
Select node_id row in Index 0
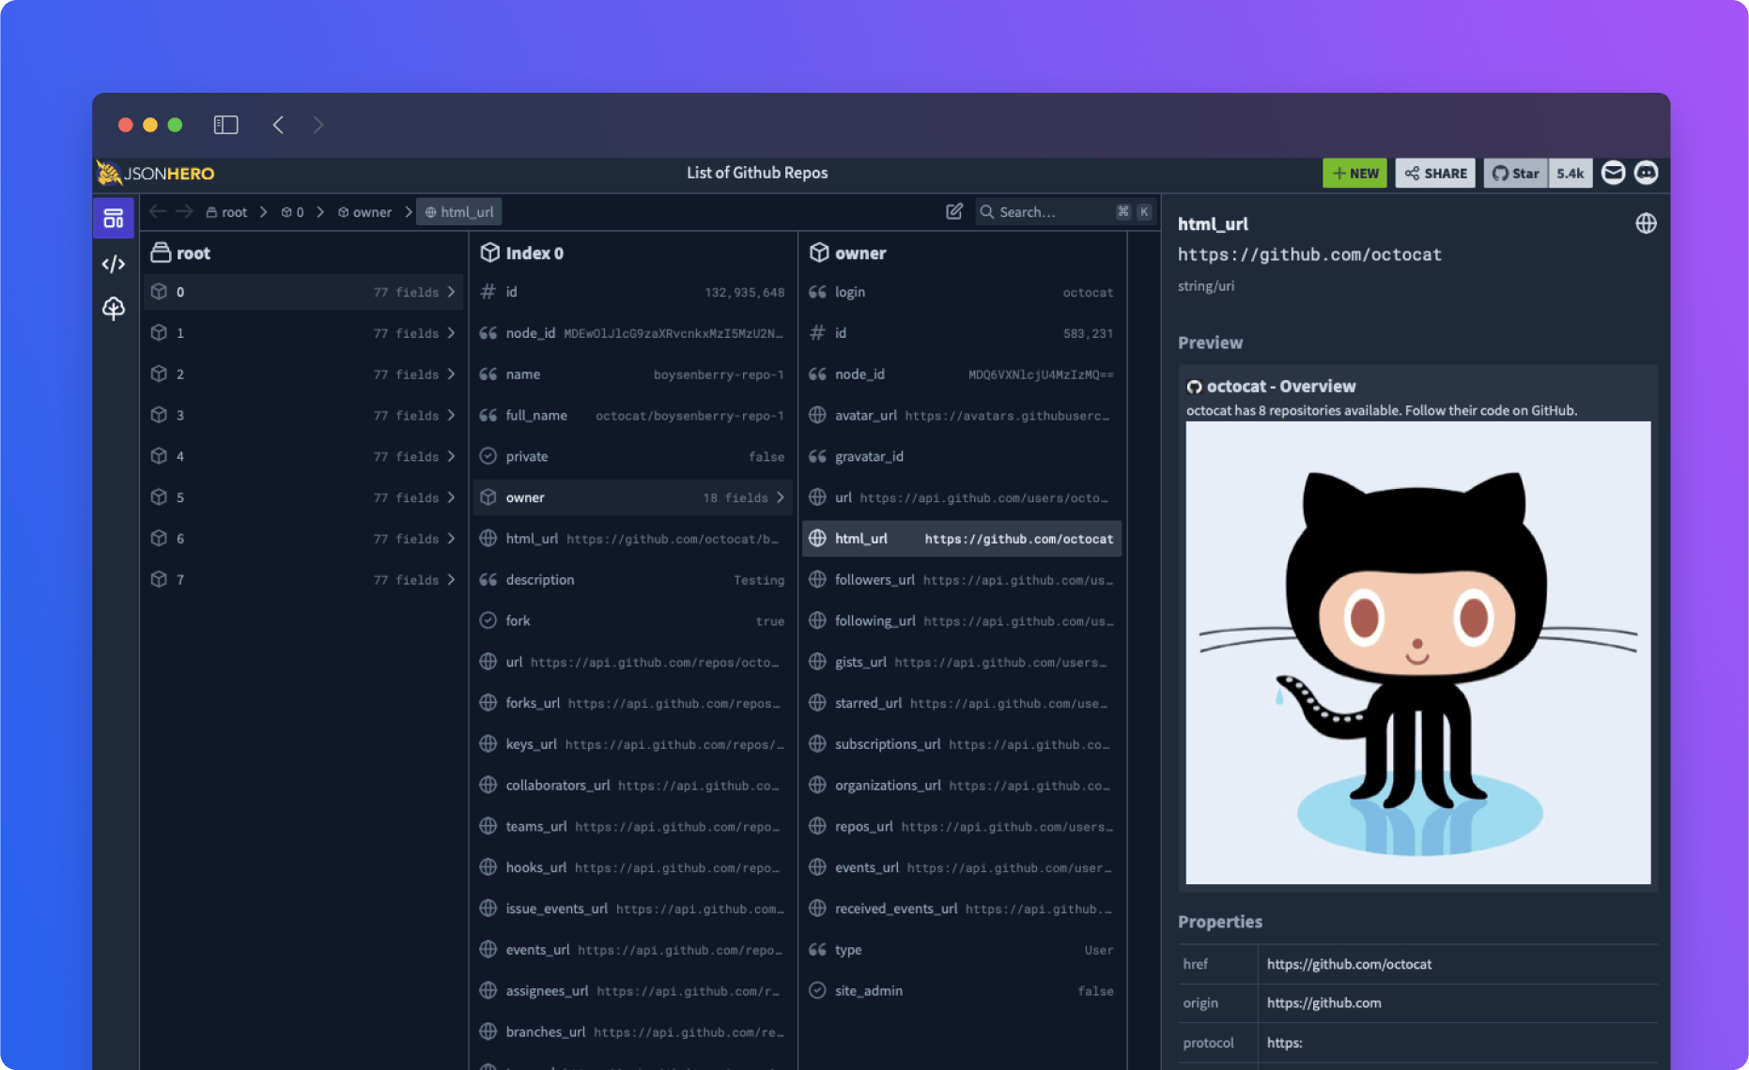(x=632, y=333)
